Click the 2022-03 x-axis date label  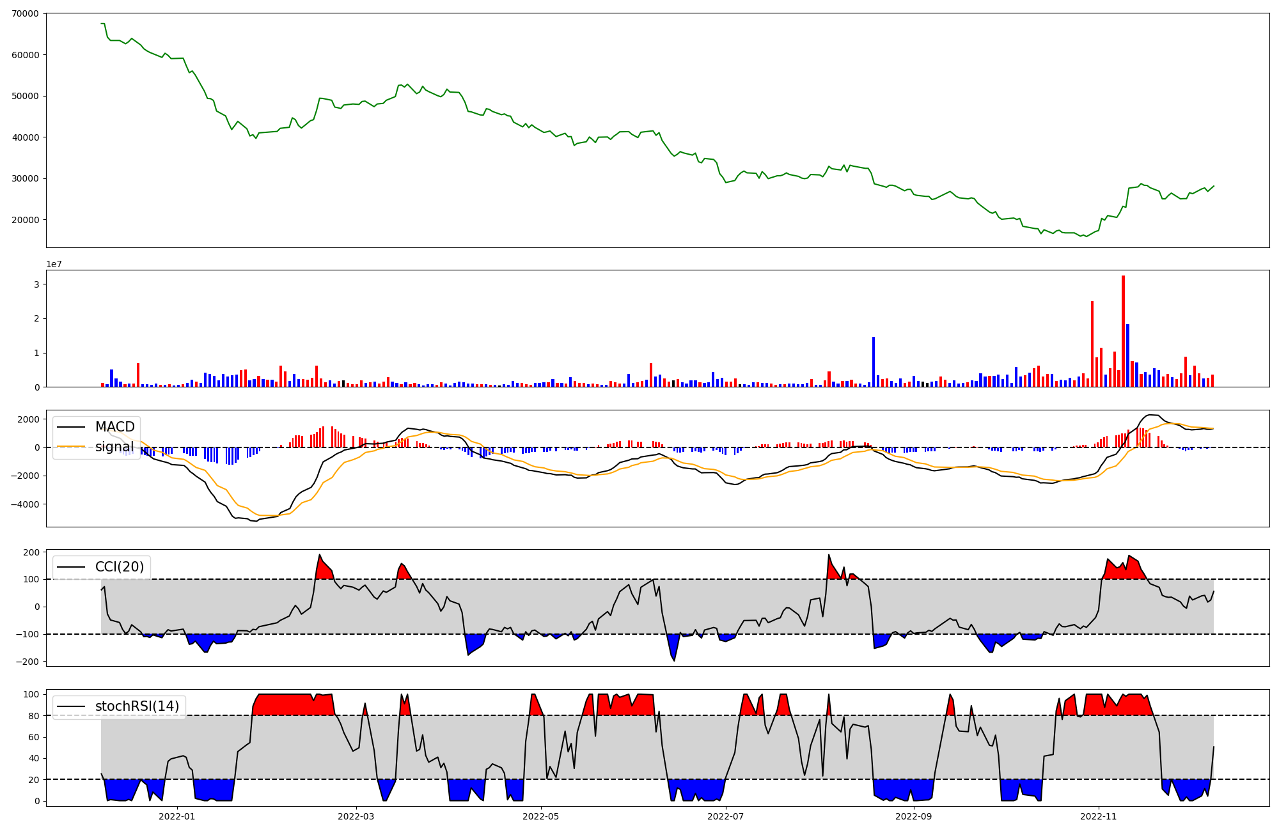[x=356, y=816]
